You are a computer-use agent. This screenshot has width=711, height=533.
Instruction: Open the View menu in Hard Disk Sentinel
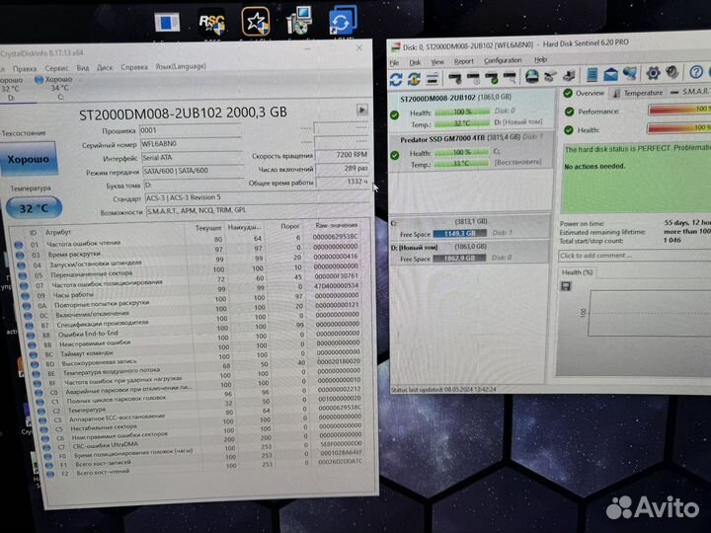[437, 61]
